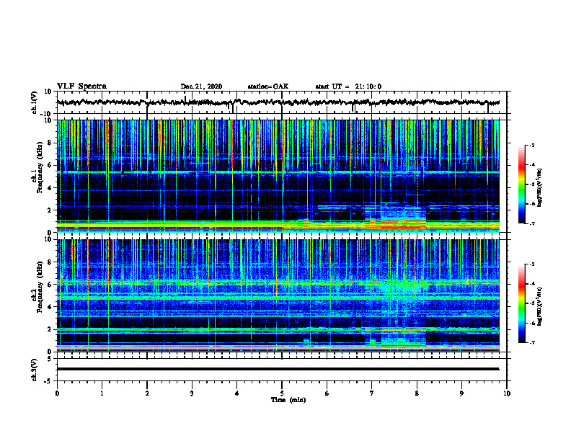Pick the ch.2 spectrogram color scale bar
Image resolution: width=571 pixels, height=441 pixels.
click(x=521, y=303)
